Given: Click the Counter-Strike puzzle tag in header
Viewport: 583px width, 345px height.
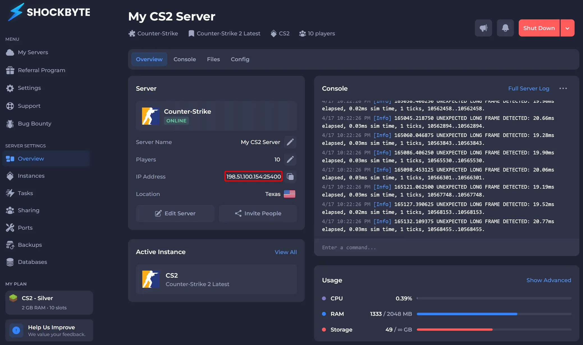Looking at the screenshot, I should point(153,33).
